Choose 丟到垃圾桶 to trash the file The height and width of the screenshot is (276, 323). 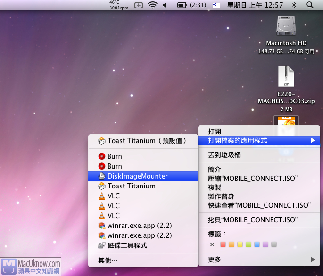coord(259,155)
